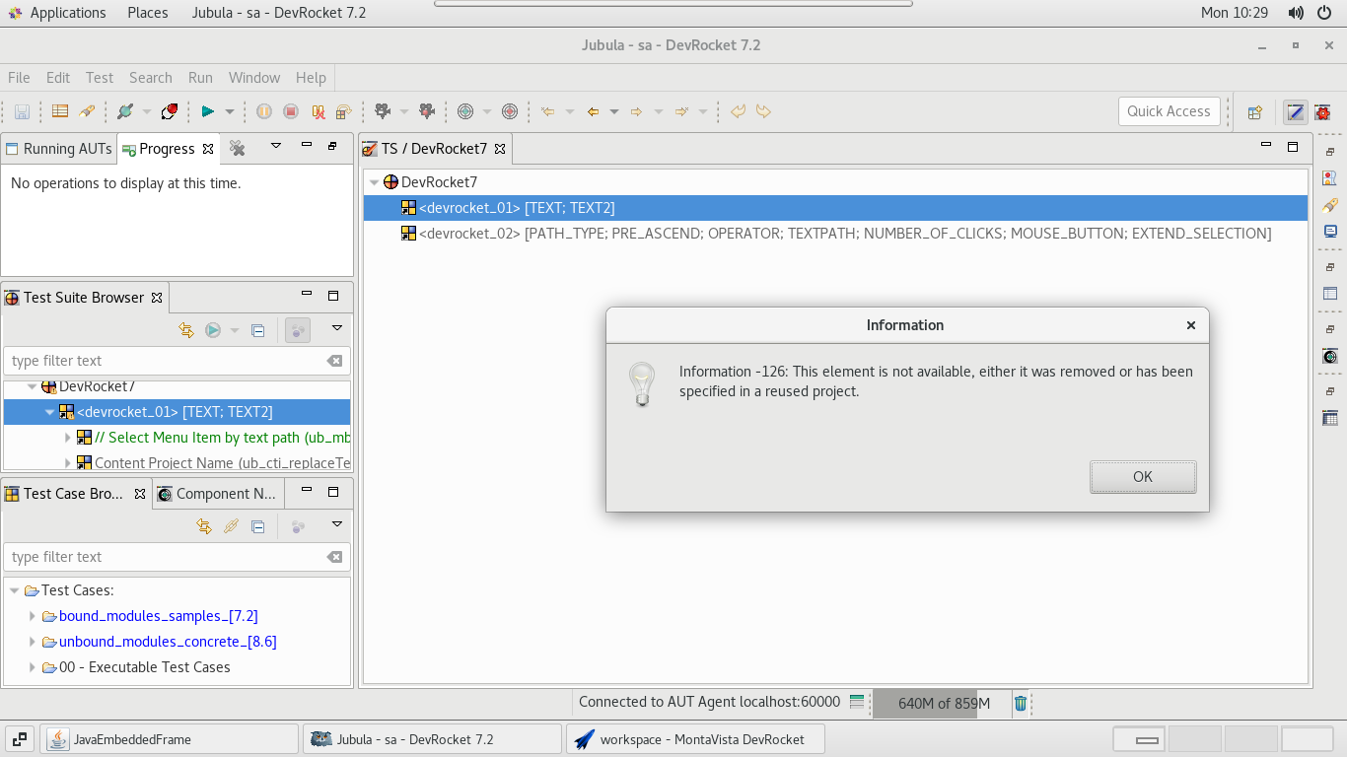
Task: Open Test Suite Browser view menu triangle
Action: (336, 328)
